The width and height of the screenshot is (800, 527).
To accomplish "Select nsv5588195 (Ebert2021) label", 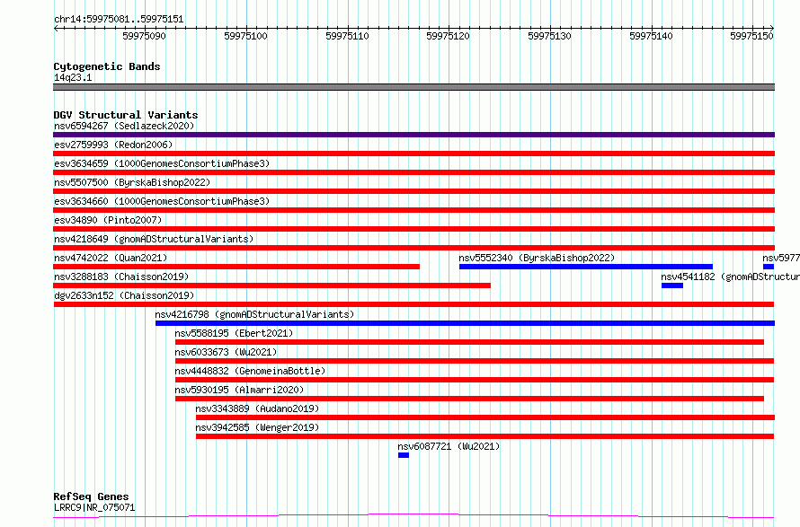I will coord(235,333).
